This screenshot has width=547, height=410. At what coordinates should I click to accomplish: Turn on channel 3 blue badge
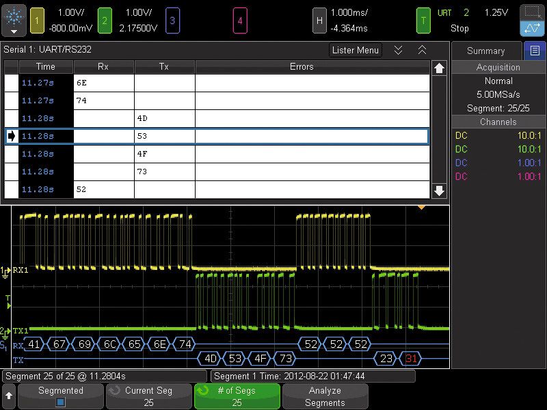tap(172, 20)
